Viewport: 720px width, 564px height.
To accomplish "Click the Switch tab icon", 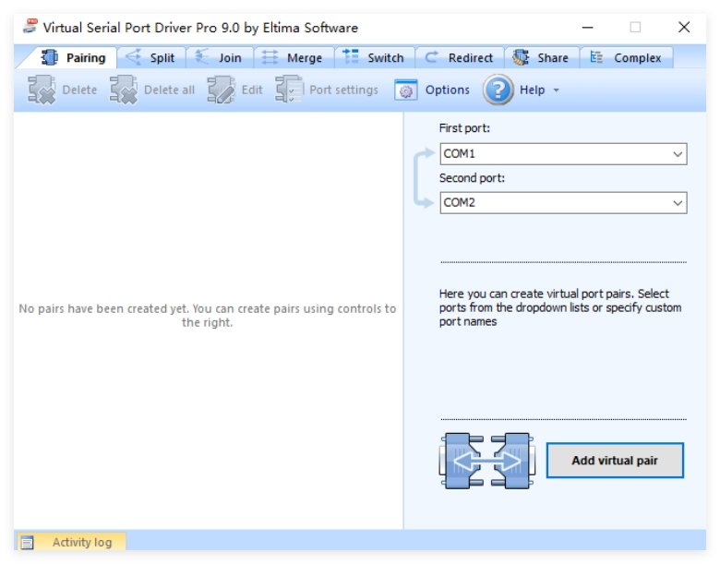I will click(351, 57).
